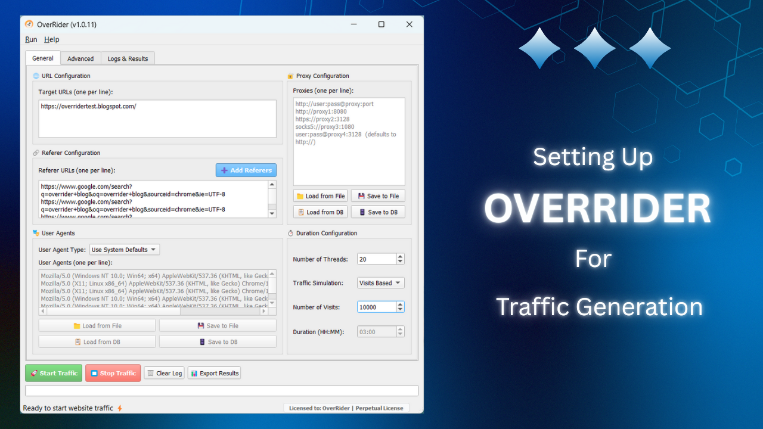763x429 pixels.
Task: Open the User Agent Type dropdown
Action: click(124, 249)
